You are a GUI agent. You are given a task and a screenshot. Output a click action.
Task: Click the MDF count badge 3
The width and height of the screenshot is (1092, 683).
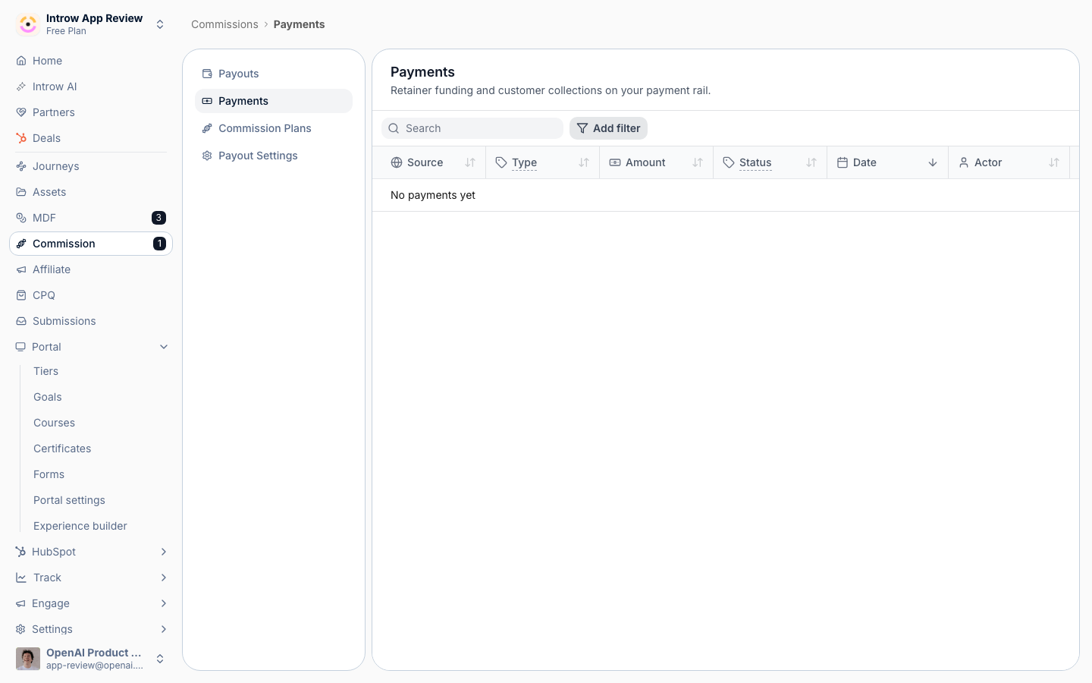click(158, 218)
